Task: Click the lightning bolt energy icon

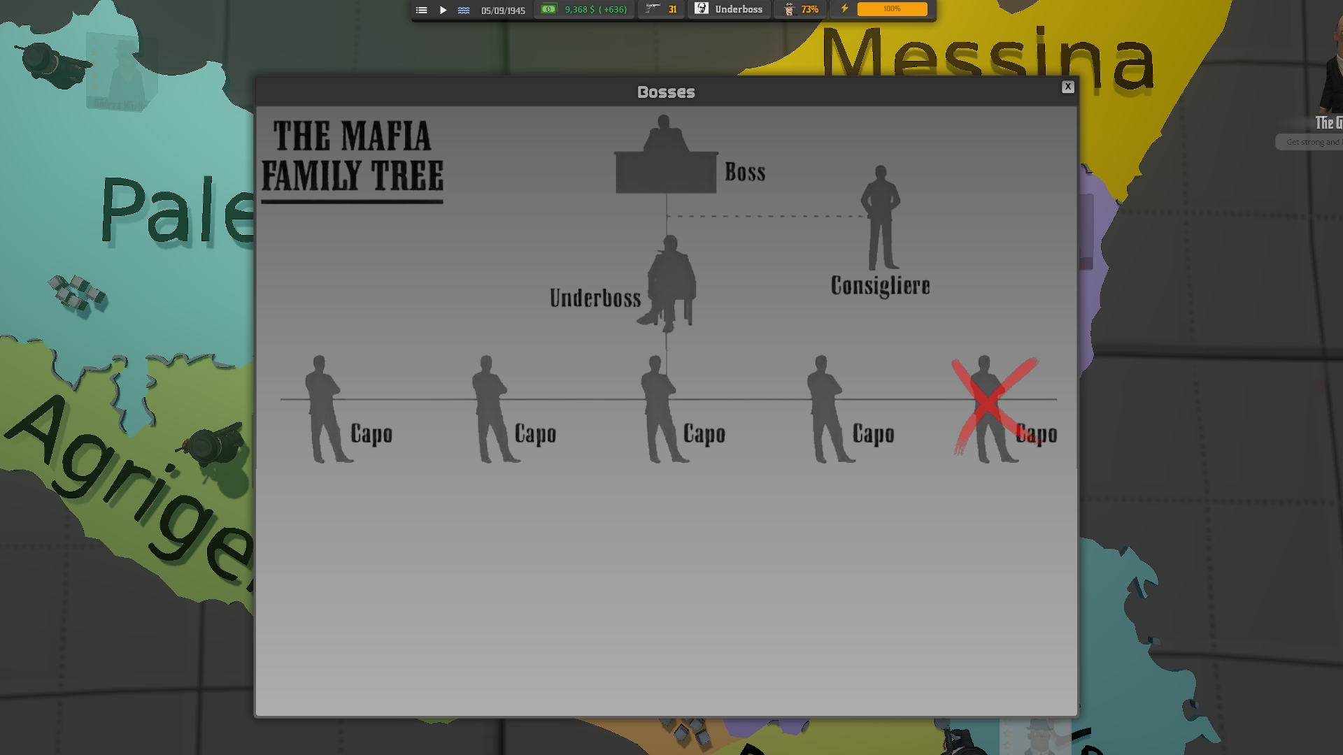Action: click(844, 9)
